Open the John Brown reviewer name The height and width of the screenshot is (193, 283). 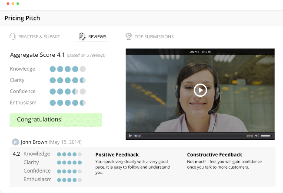click(34, 142)
